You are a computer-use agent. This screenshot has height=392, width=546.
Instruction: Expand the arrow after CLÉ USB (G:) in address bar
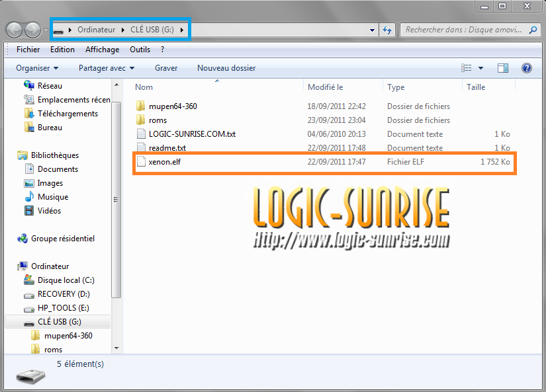pos(182,30)
